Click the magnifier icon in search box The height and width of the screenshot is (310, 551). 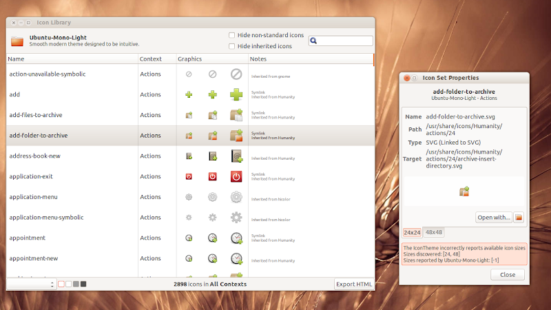tap(313, 41)
